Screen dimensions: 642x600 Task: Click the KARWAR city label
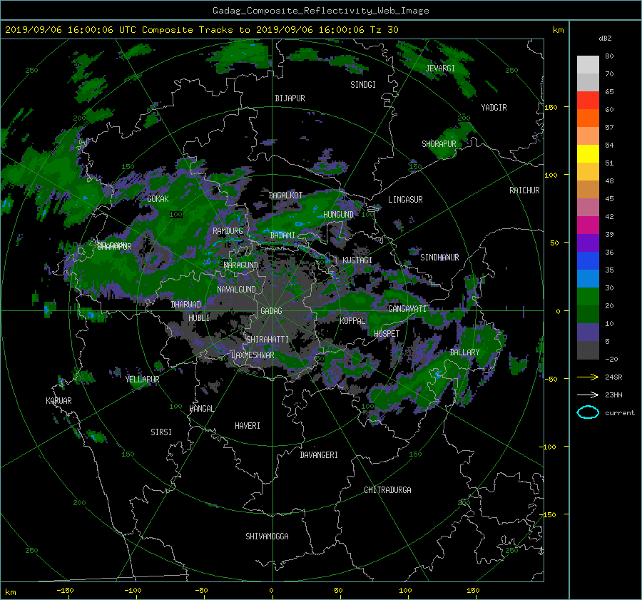(x=58, y=401)
